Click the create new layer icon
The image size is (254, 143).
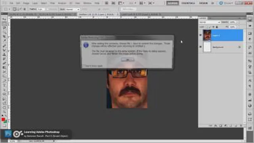coord(236,126)
